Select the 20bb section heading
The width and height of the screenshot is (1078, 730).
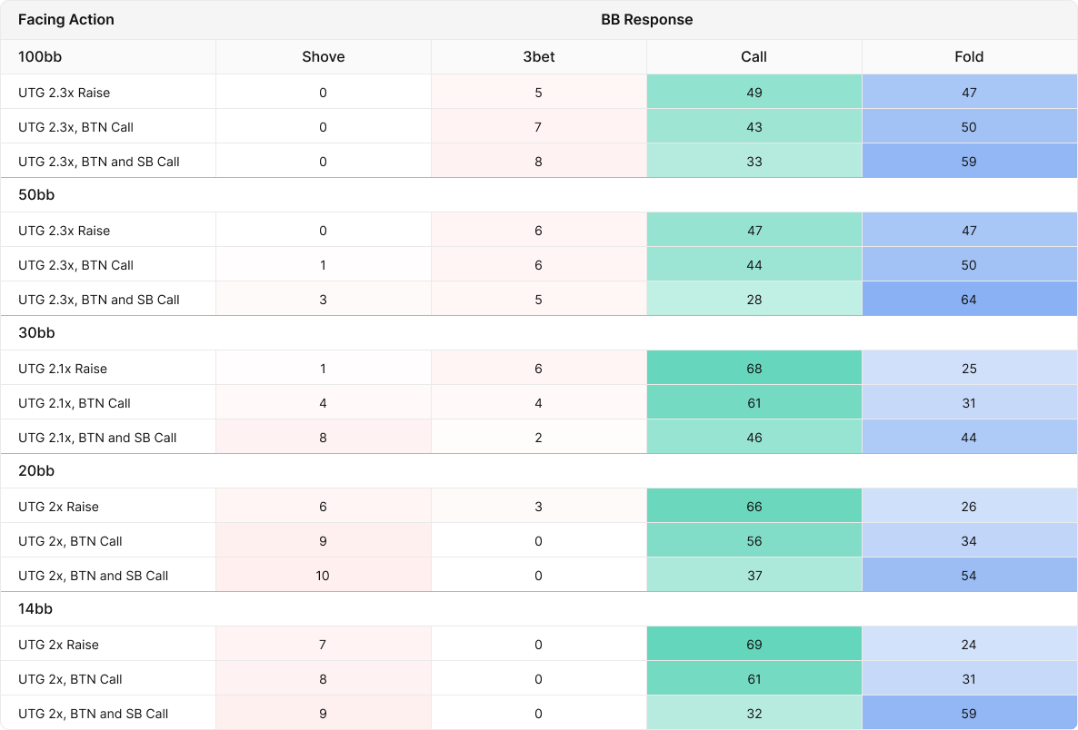point(37,470)
